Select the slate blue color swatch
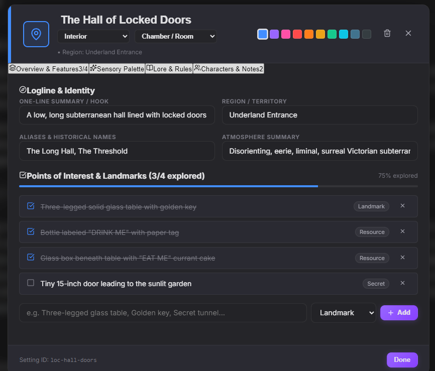The height and width of the screenshot is (371, 435). (x=355, y=34)
